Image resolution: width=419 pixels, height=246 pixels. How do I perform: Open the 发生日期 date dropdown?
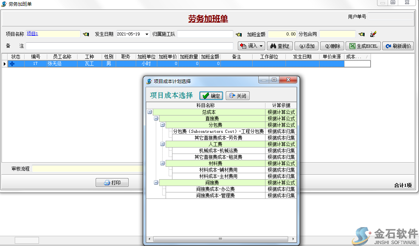coord(147,34)
